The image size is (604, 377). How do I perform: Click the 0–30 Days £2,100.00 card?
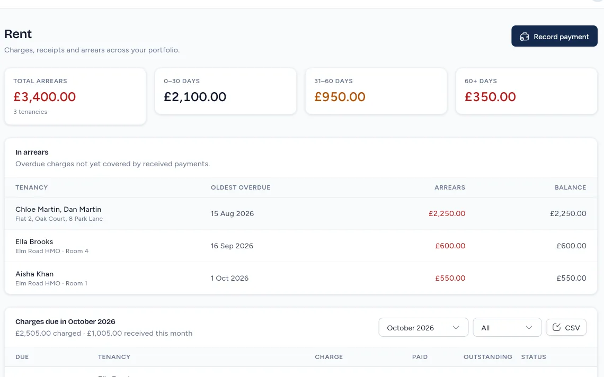[226, 91]
